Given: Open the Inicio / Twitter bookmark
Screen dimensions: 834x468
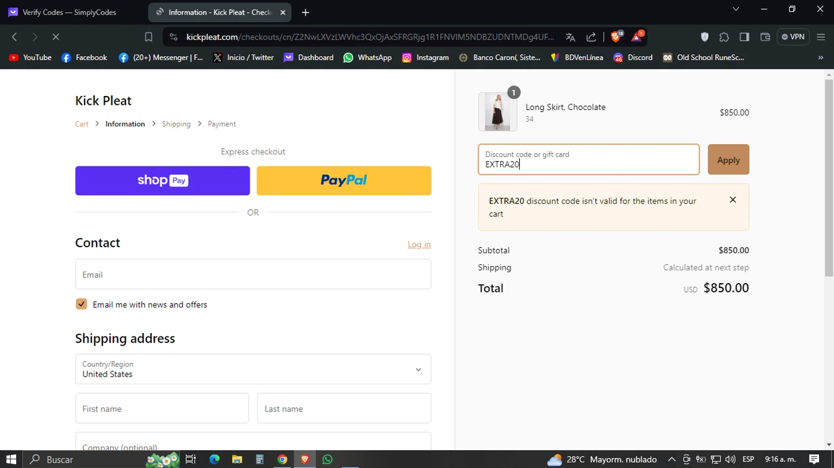Looking at the screenshot, I should pyautogui.click(x=244, y=57).
